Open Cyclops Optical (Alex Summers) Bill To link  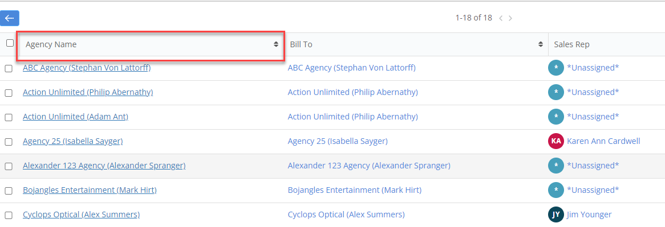pos(346,214)
